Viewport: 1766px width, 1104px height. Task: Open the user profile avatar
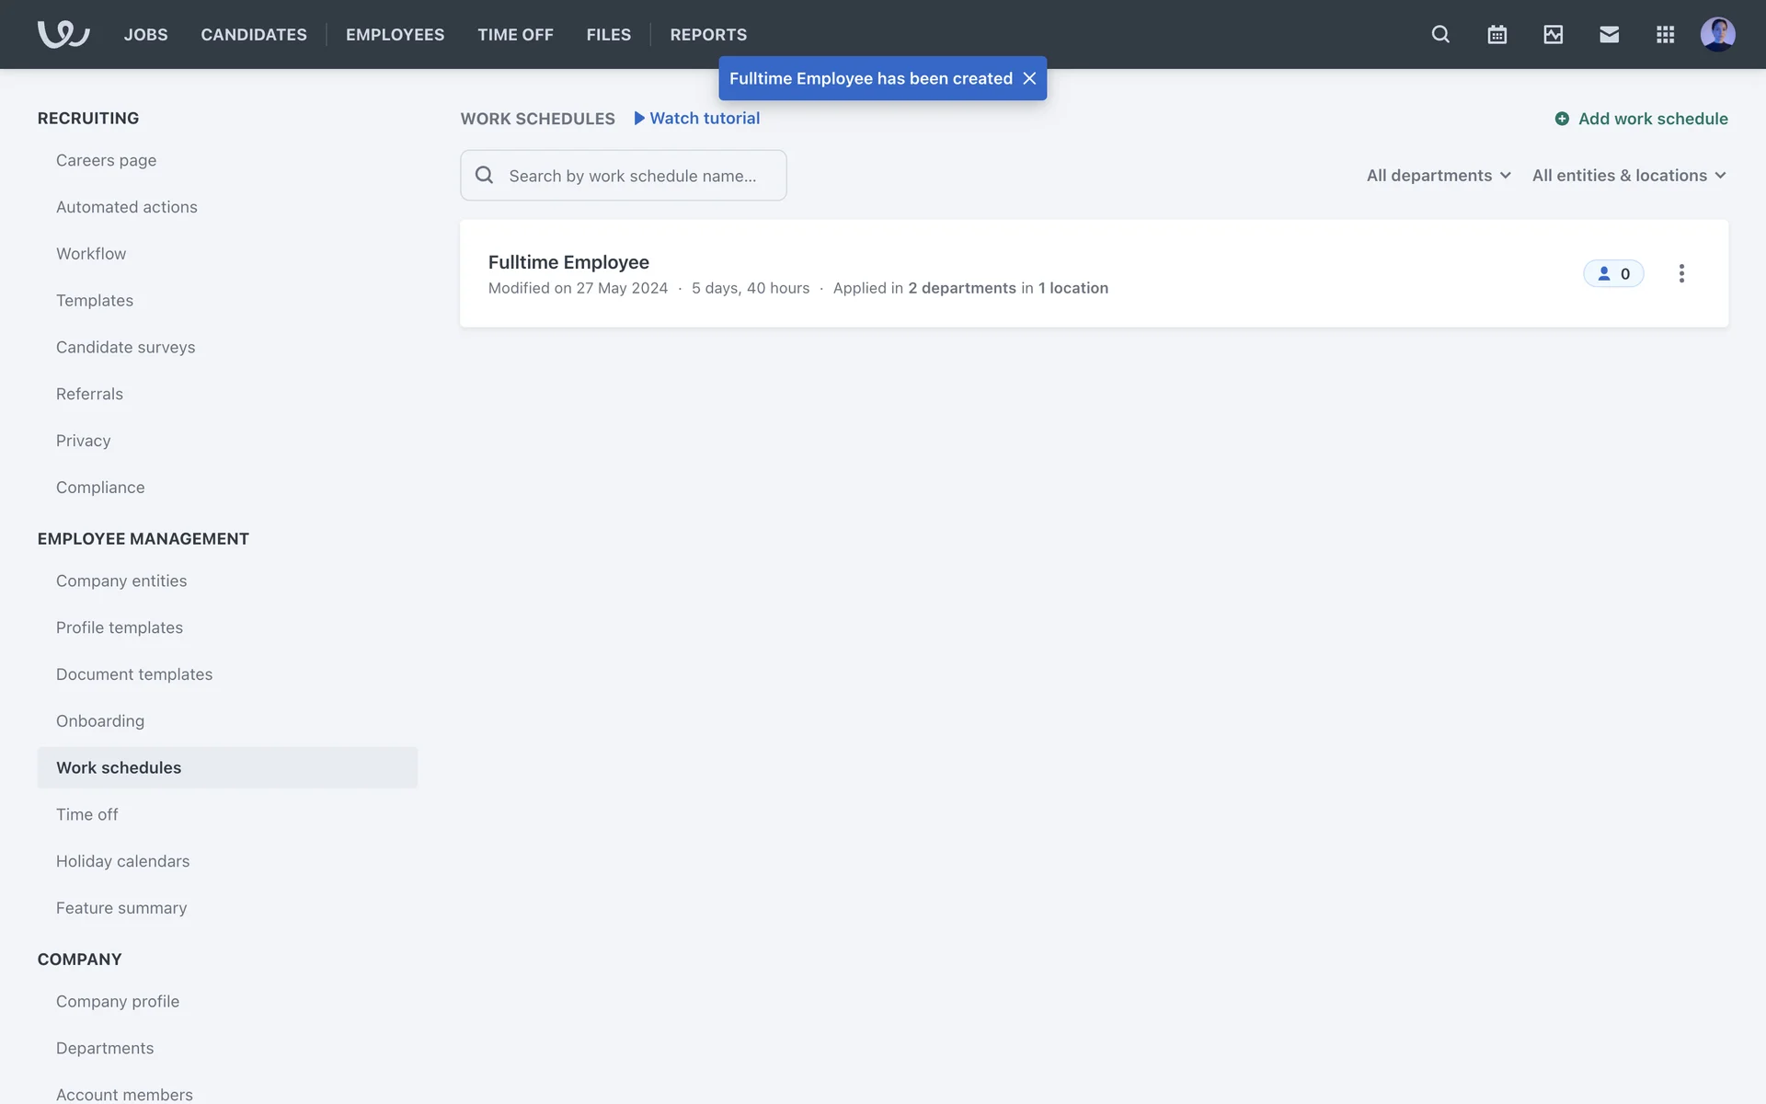click(1717, 34)
